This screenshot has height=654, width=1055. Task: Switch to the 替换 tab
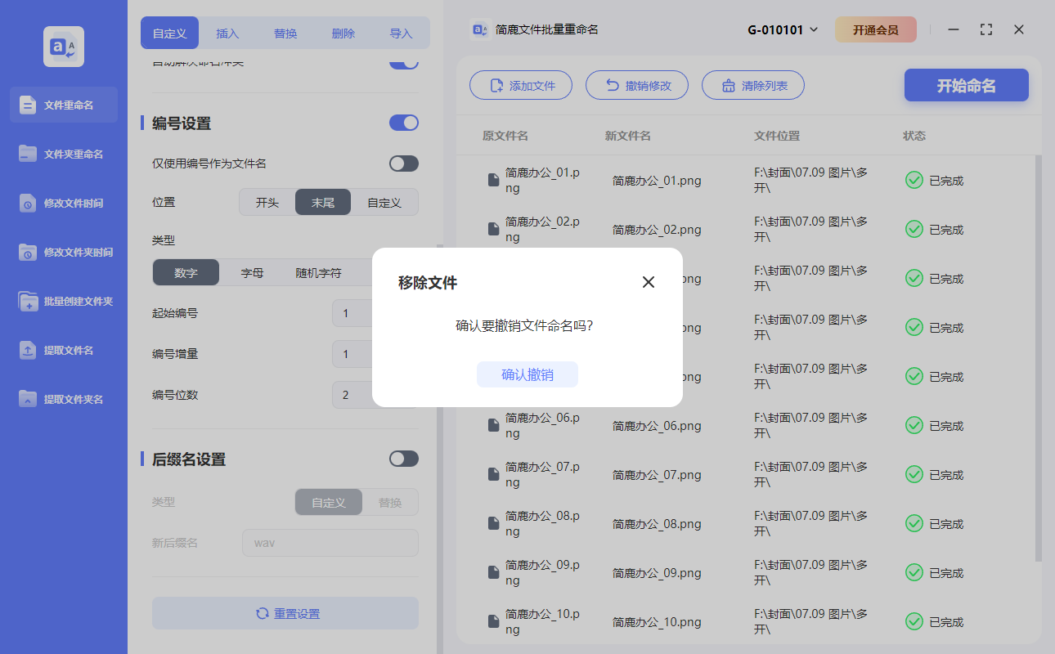click(x=285, y=33)
